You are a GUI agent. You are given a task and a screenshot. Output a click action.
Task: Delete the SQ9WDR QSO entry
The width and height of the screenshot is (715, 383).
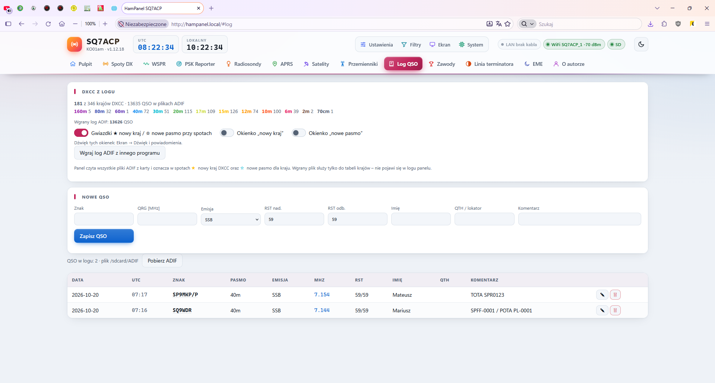tap(615, 310)
